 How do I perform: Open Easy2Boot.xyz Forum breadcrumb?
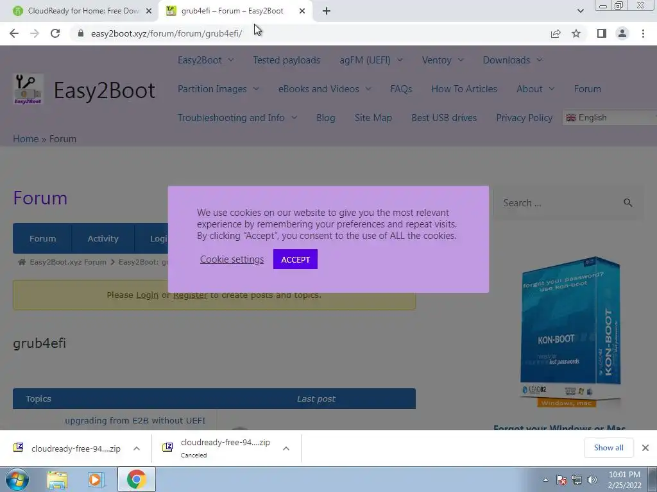pyautogui.click(x=68, y=262)
